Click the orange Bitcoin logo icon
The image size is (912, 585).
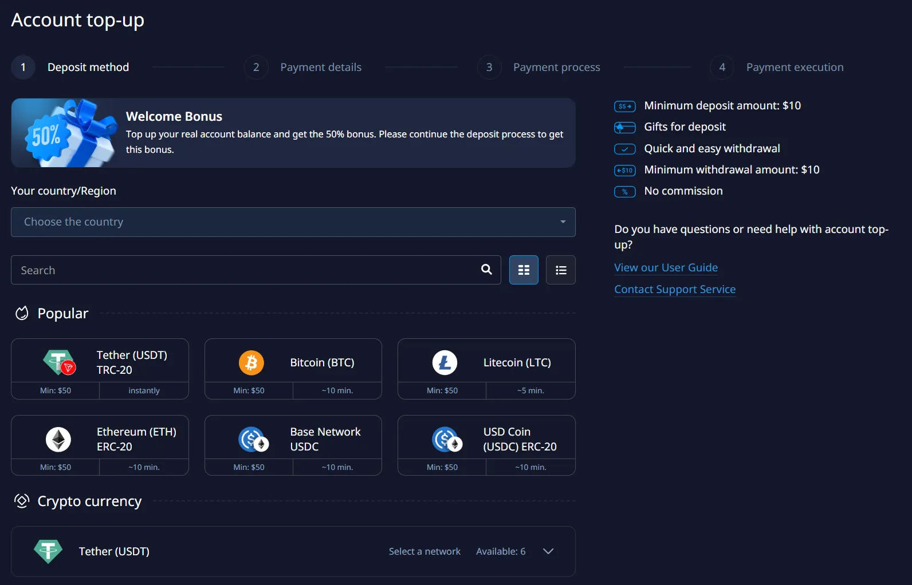251,362
